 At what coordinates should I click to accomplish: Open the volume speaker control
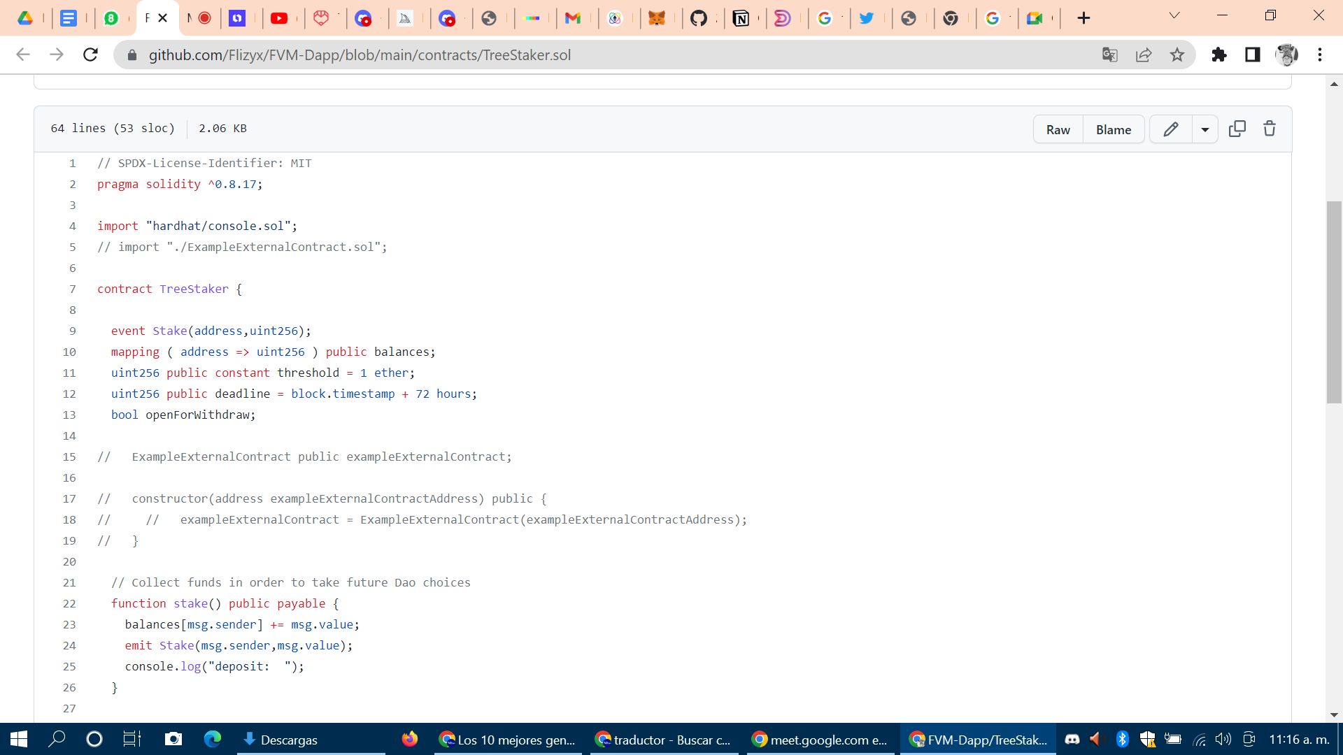(x=1223, y=739)
